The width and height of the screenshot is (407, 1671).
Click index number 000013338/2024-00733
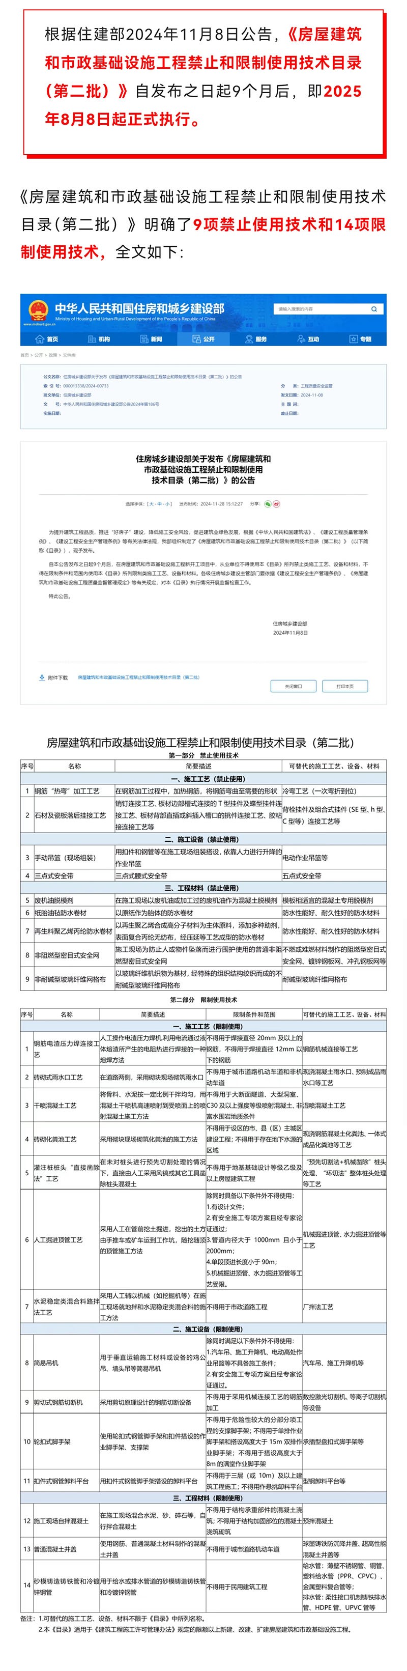(86, 385)
